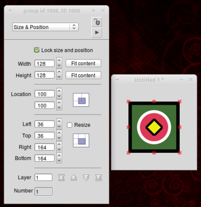Click the unlocked padlock icon
This screenshot has height=207, width=201.
pyautogui.click(x=96, y=22)
